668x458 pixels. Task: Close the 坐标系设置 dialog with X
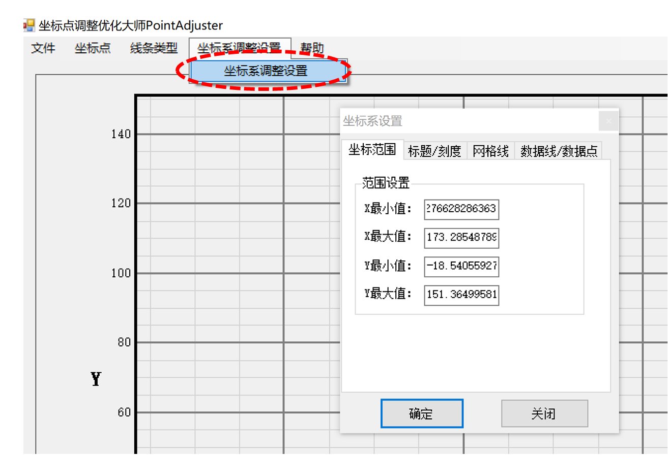pyautogui.click(x=608, y=121)
